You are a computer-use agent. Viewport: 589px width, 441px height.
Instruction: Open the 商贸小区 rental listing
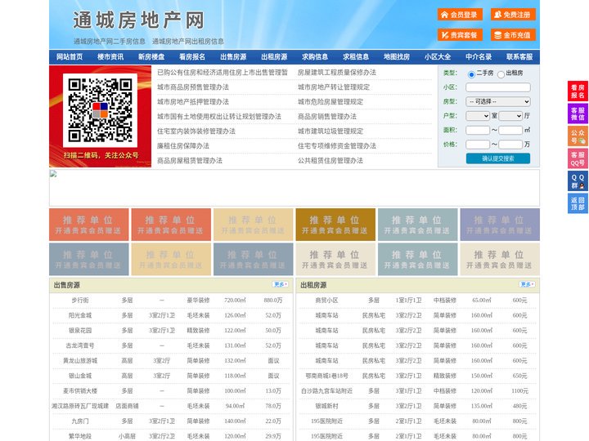326,301
